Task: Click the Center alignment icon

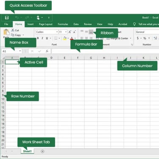Action: click(86, 38)
